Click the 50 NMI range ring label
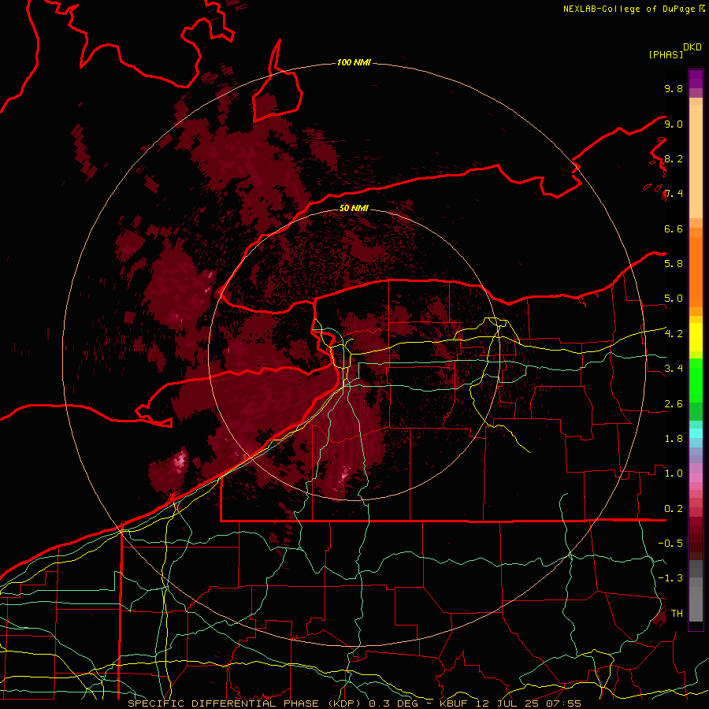This screenshot has height=709, width=709. [354, 208]
